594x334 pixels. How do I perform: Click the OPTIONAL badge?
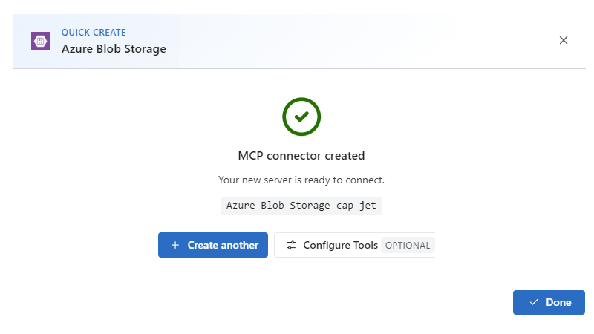click(408, 246)
